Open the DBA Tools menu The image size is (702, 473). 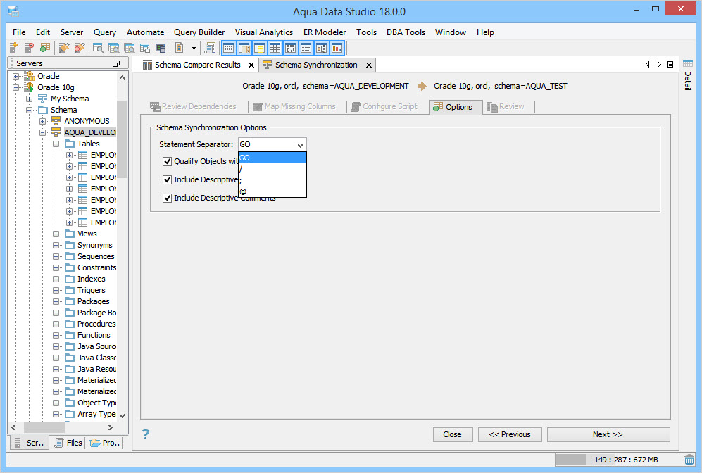tap(406, 32)
